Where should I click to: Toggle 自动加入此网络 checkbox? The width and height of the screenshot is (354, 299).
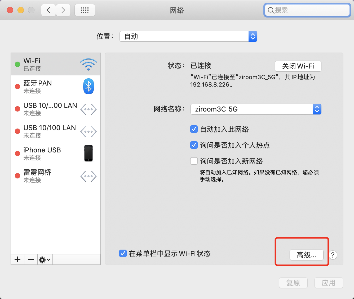point(194,129)
